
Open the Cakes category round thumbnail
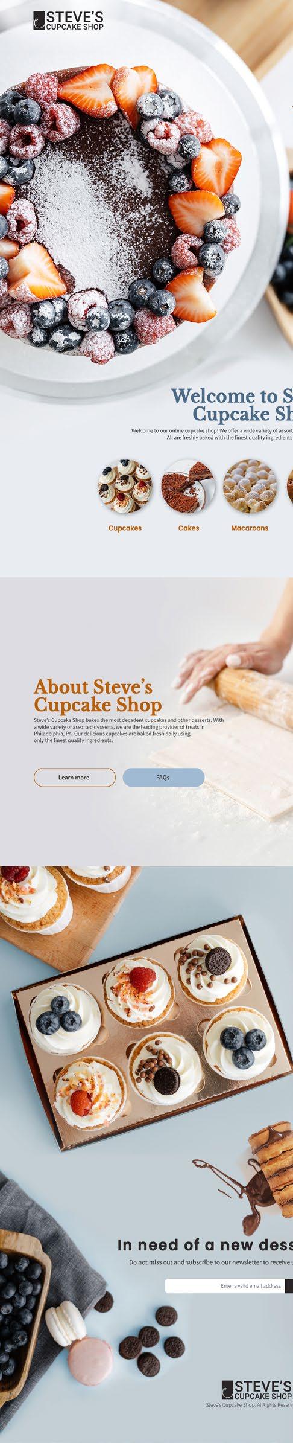click(x=189, y=486)
